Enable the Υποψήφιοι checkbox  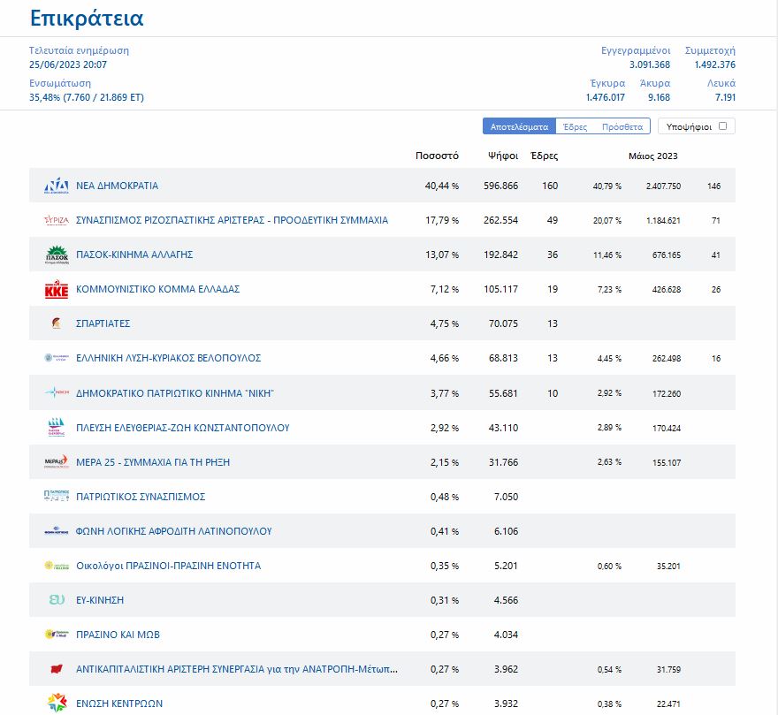tap(722, 126)
